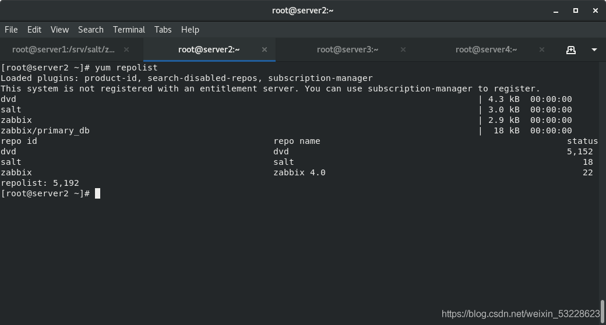This screenshot has width=606, height=325.
Task: Click the salt status value 18
Action: (588, 162)
